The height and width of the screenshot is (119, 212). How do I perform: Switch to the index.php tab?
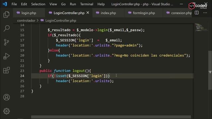tap(108, 13)
